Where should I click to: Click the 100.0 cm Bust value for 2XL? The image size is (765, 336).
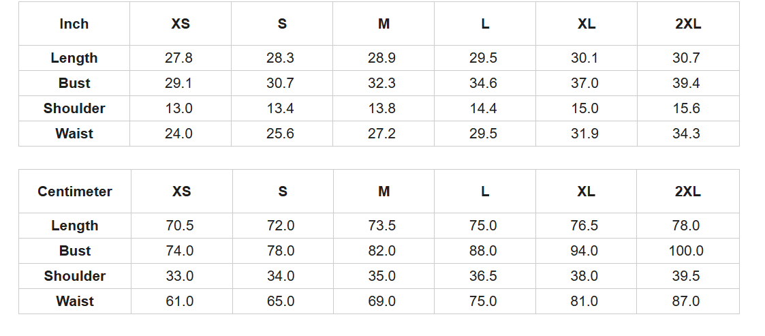point(686,251)
